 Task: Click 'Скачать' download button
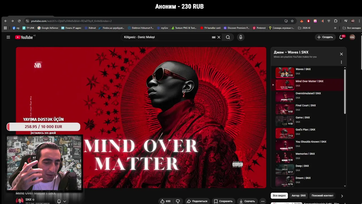tap(247, 201)
